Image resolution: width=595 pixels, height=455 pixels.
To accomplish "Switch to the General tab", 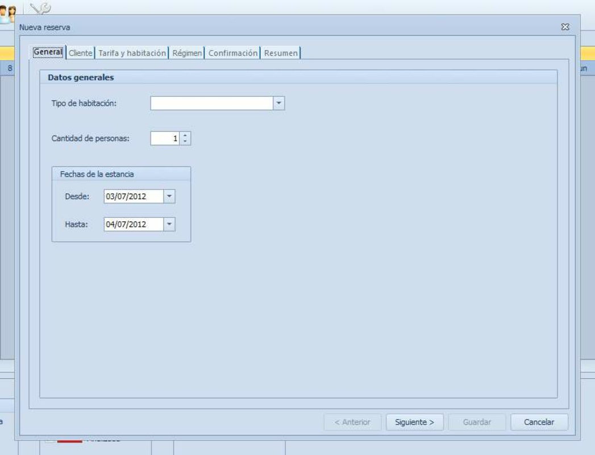I will point(48,52).
